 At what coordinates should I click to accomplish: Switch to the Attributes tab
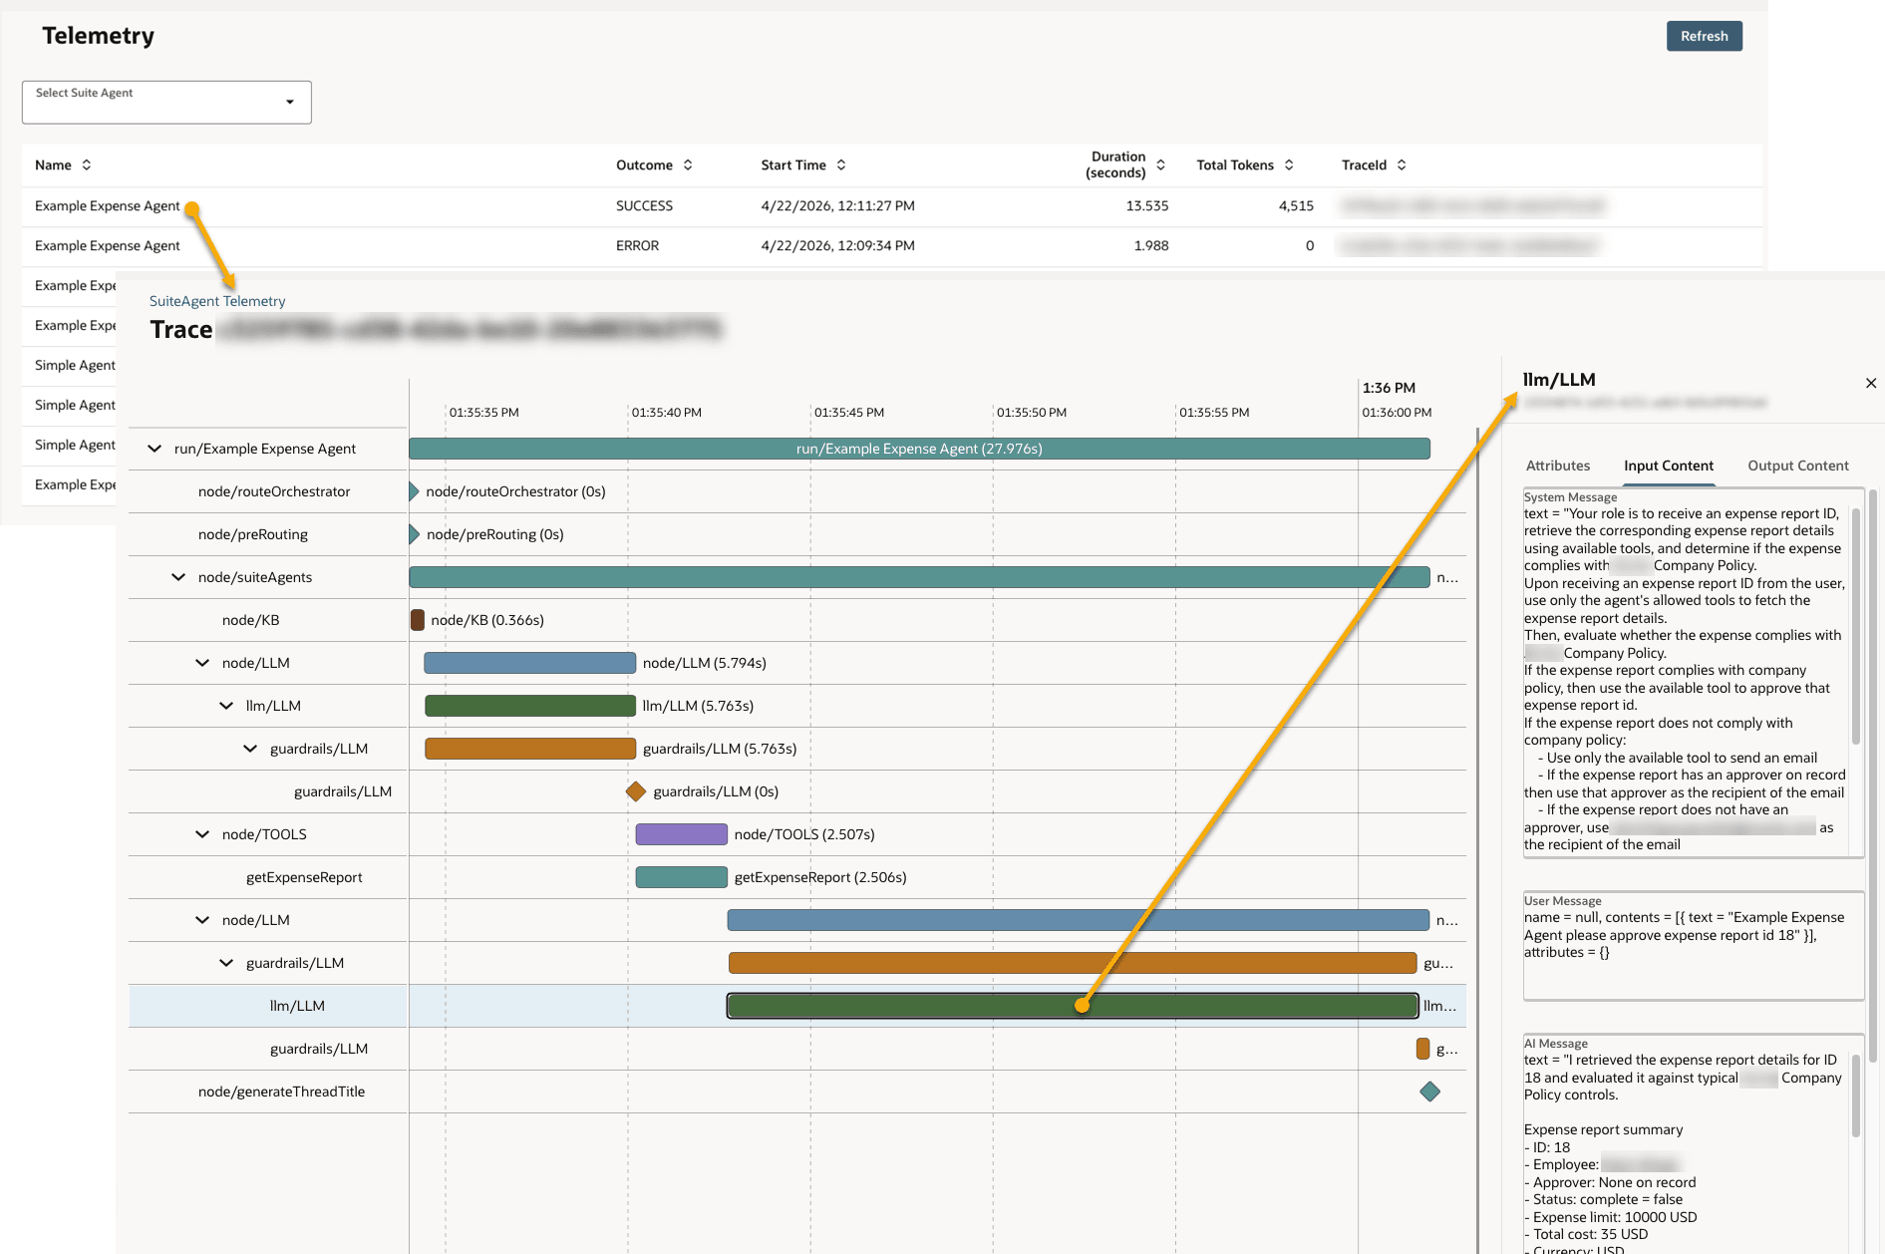click(1557, 466)
